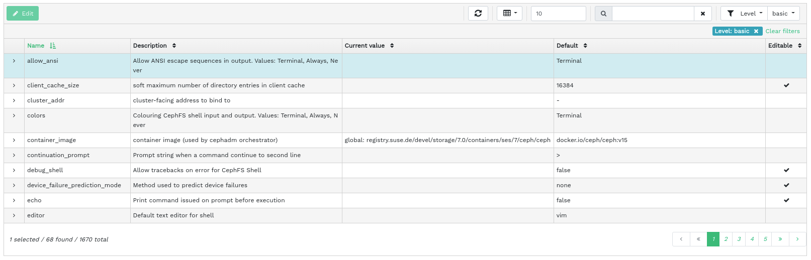Go to page 2 of results

point(726,239)
